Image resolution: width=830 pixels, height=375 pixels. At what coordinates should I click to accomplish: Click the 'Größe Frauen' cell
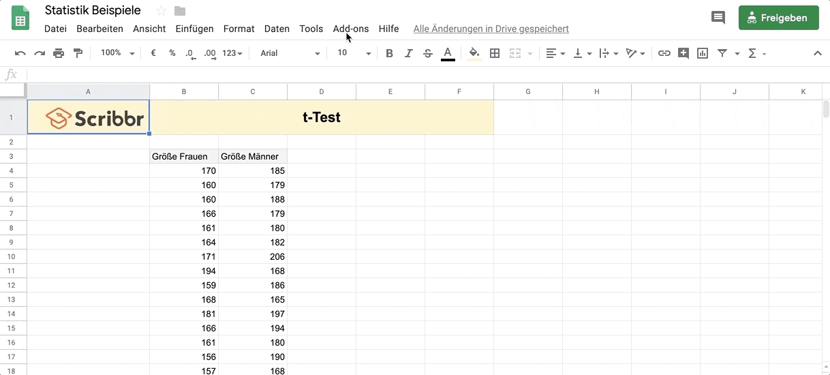184,156
